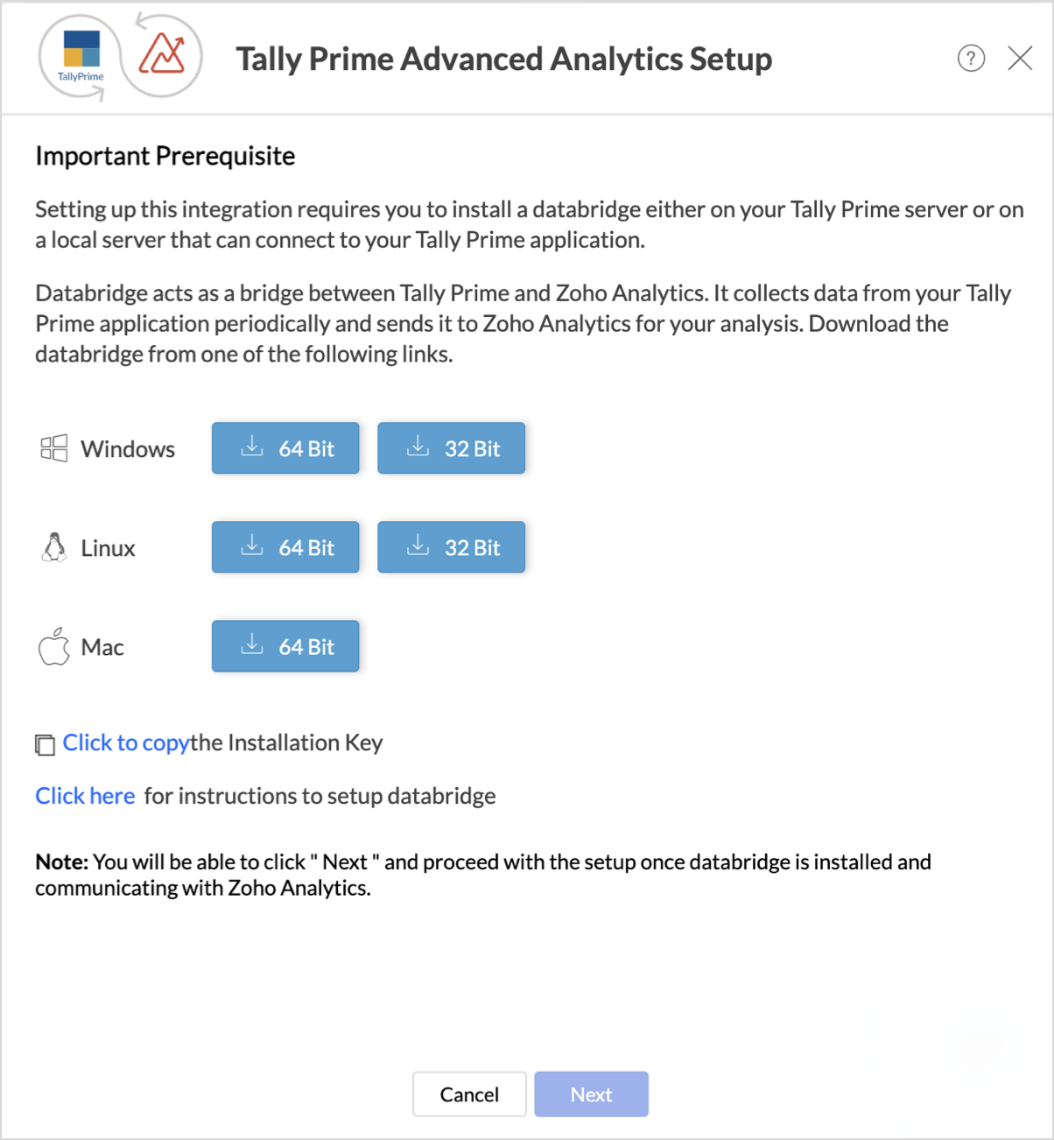
Task: Close the setup dialog with X
Action: click(1020, 59)
